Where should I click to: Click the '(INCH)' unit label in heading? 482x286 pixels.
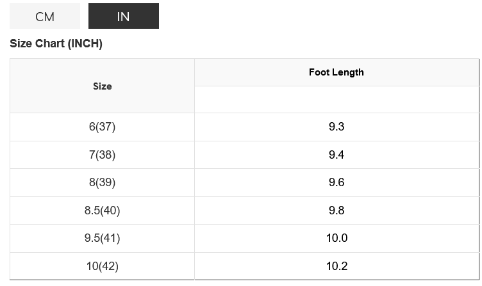[85, 44]
